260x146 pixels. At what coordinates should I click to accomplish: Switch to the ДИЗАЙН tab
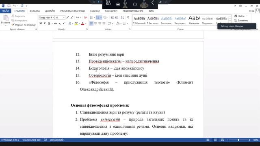[x=50, y=11]
